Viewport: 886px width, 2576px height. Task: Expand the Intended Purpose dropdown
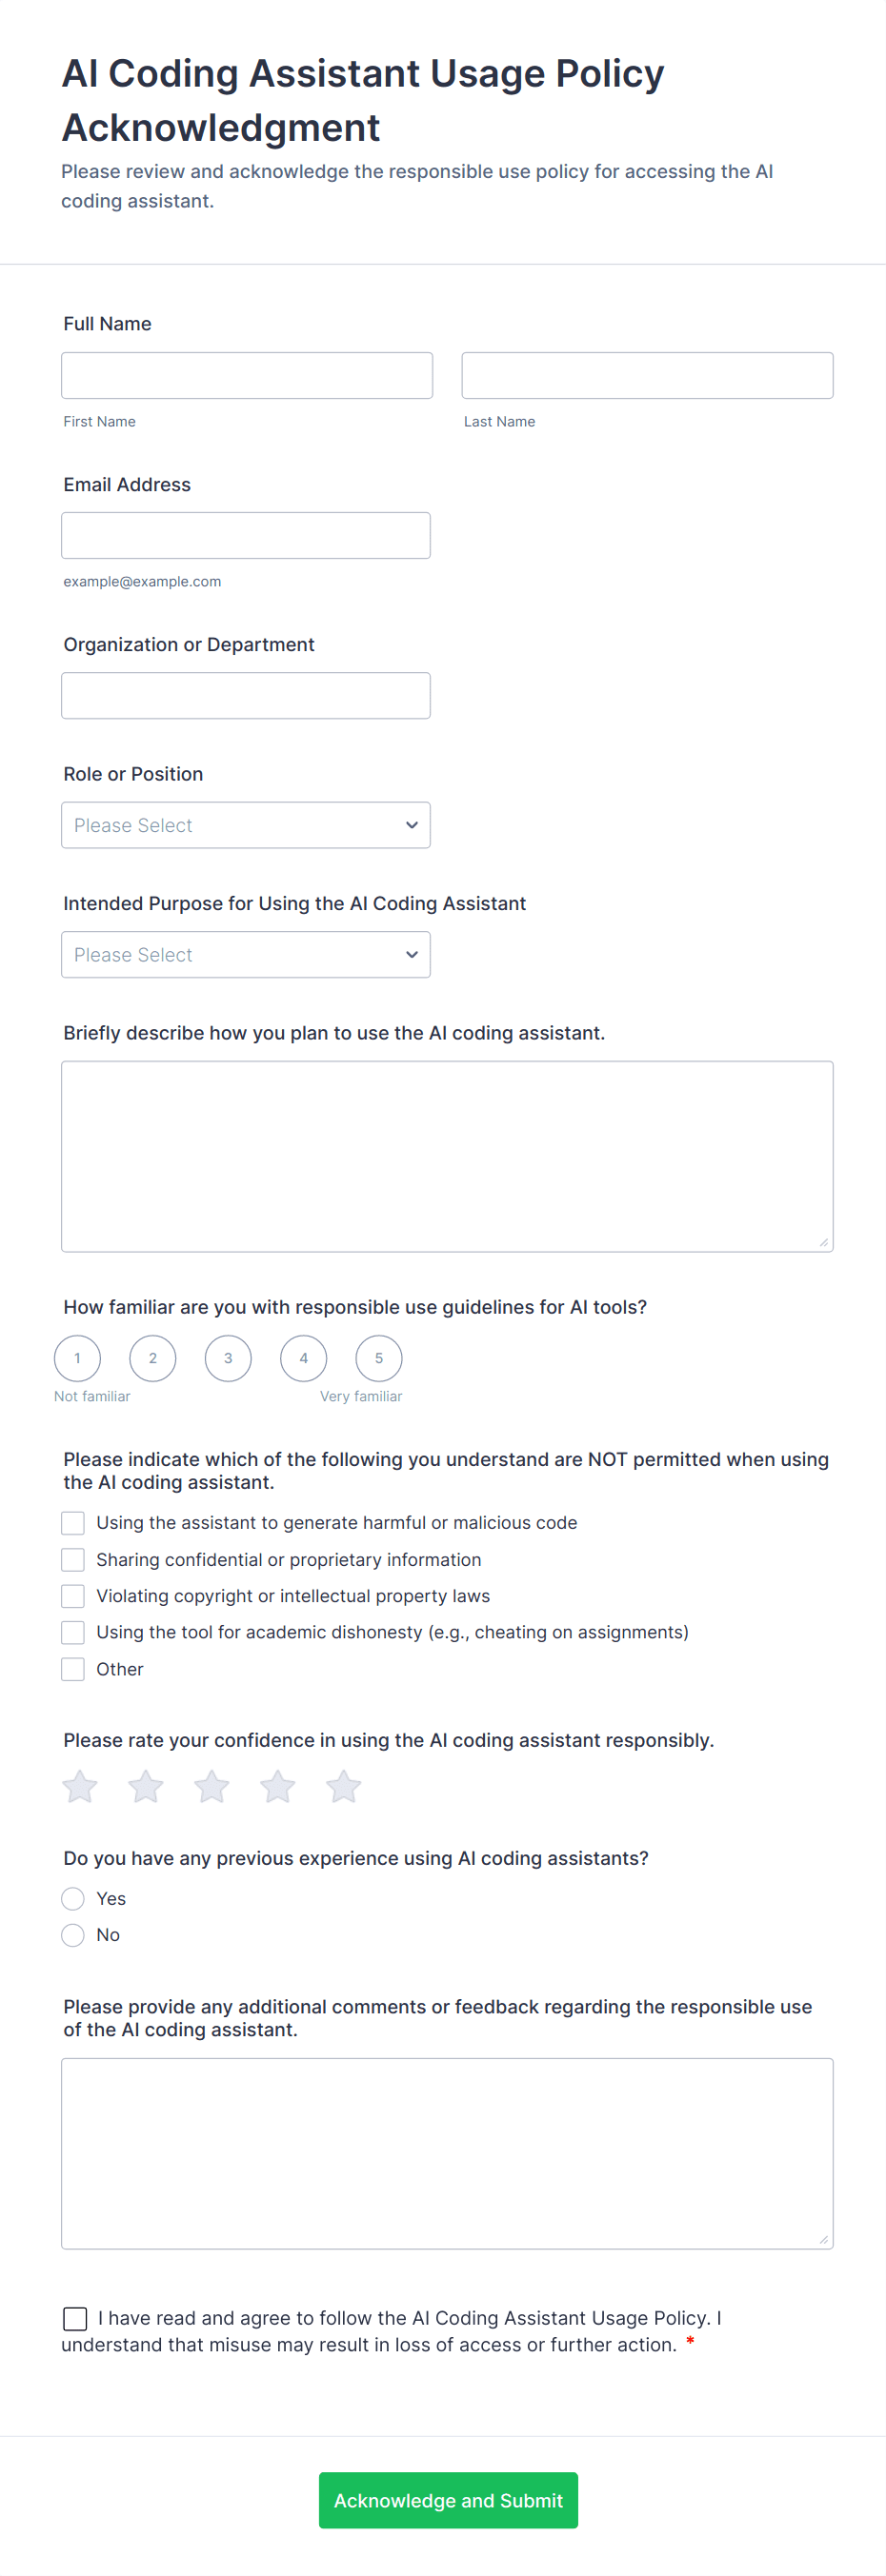click(245, 955)
